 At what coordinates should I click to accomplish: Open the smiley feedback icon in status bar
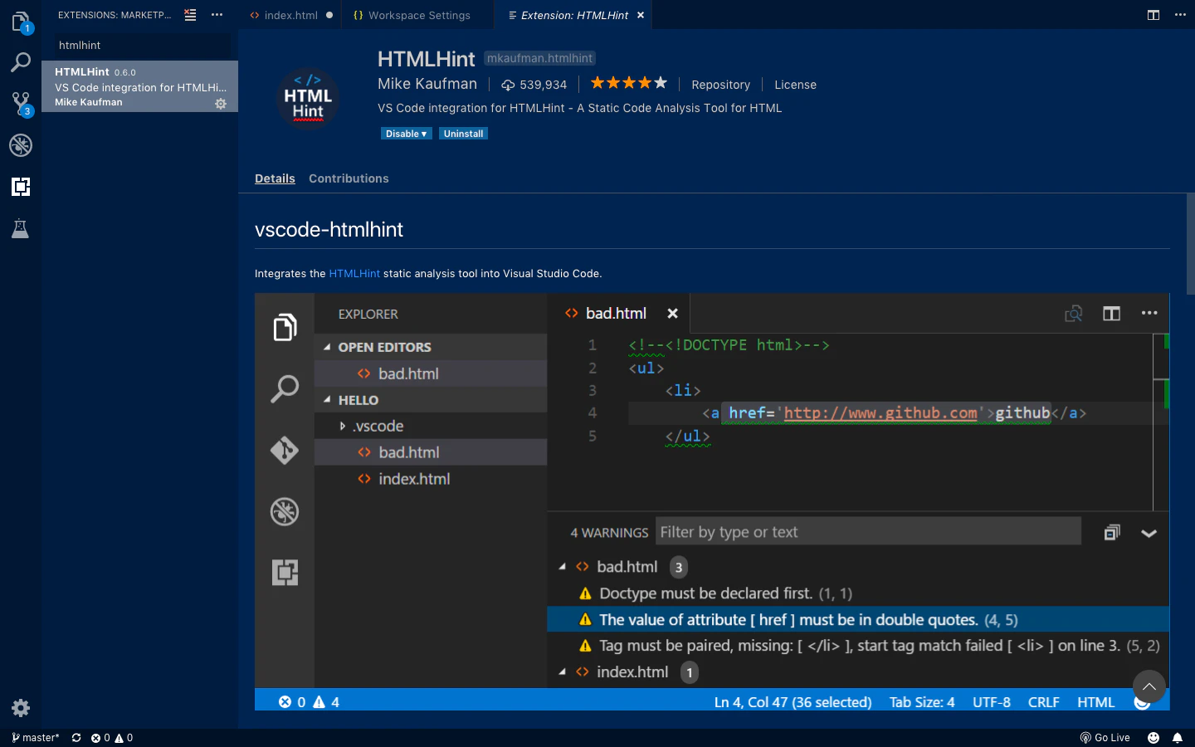tap(1154, 738)
